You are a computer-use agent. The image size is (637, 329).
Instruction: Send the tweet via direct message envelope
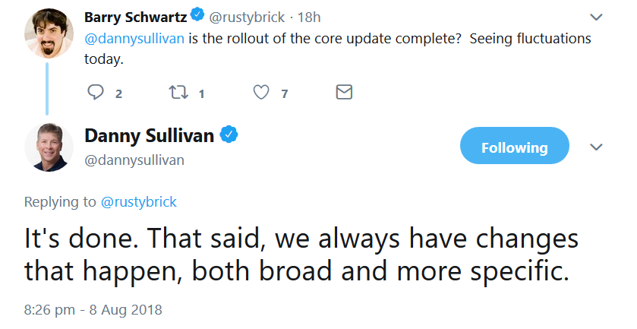pyautogui.click(x=344, y=93)
